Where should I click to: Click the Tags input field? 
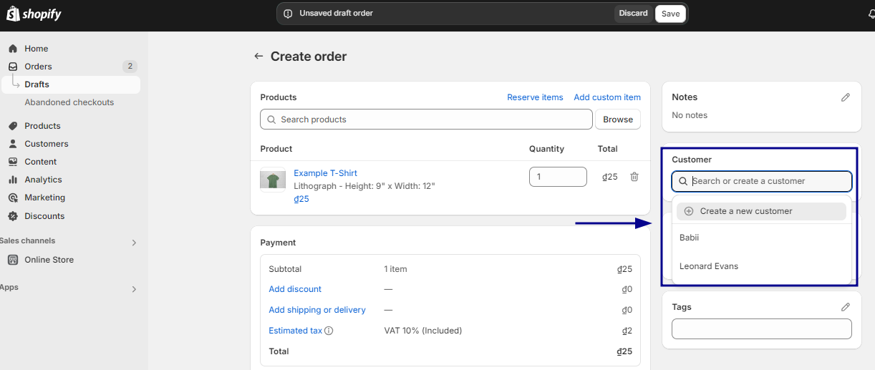(x=762, y=329)
